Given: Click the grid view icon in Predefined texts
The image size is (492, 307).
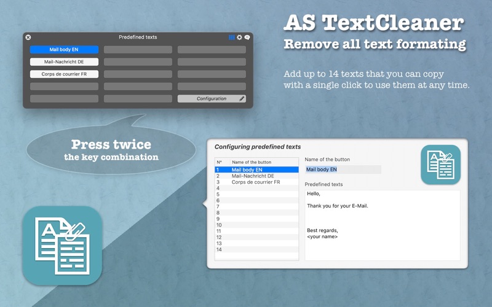Looking at the screenshot, I should click(232, 37).
